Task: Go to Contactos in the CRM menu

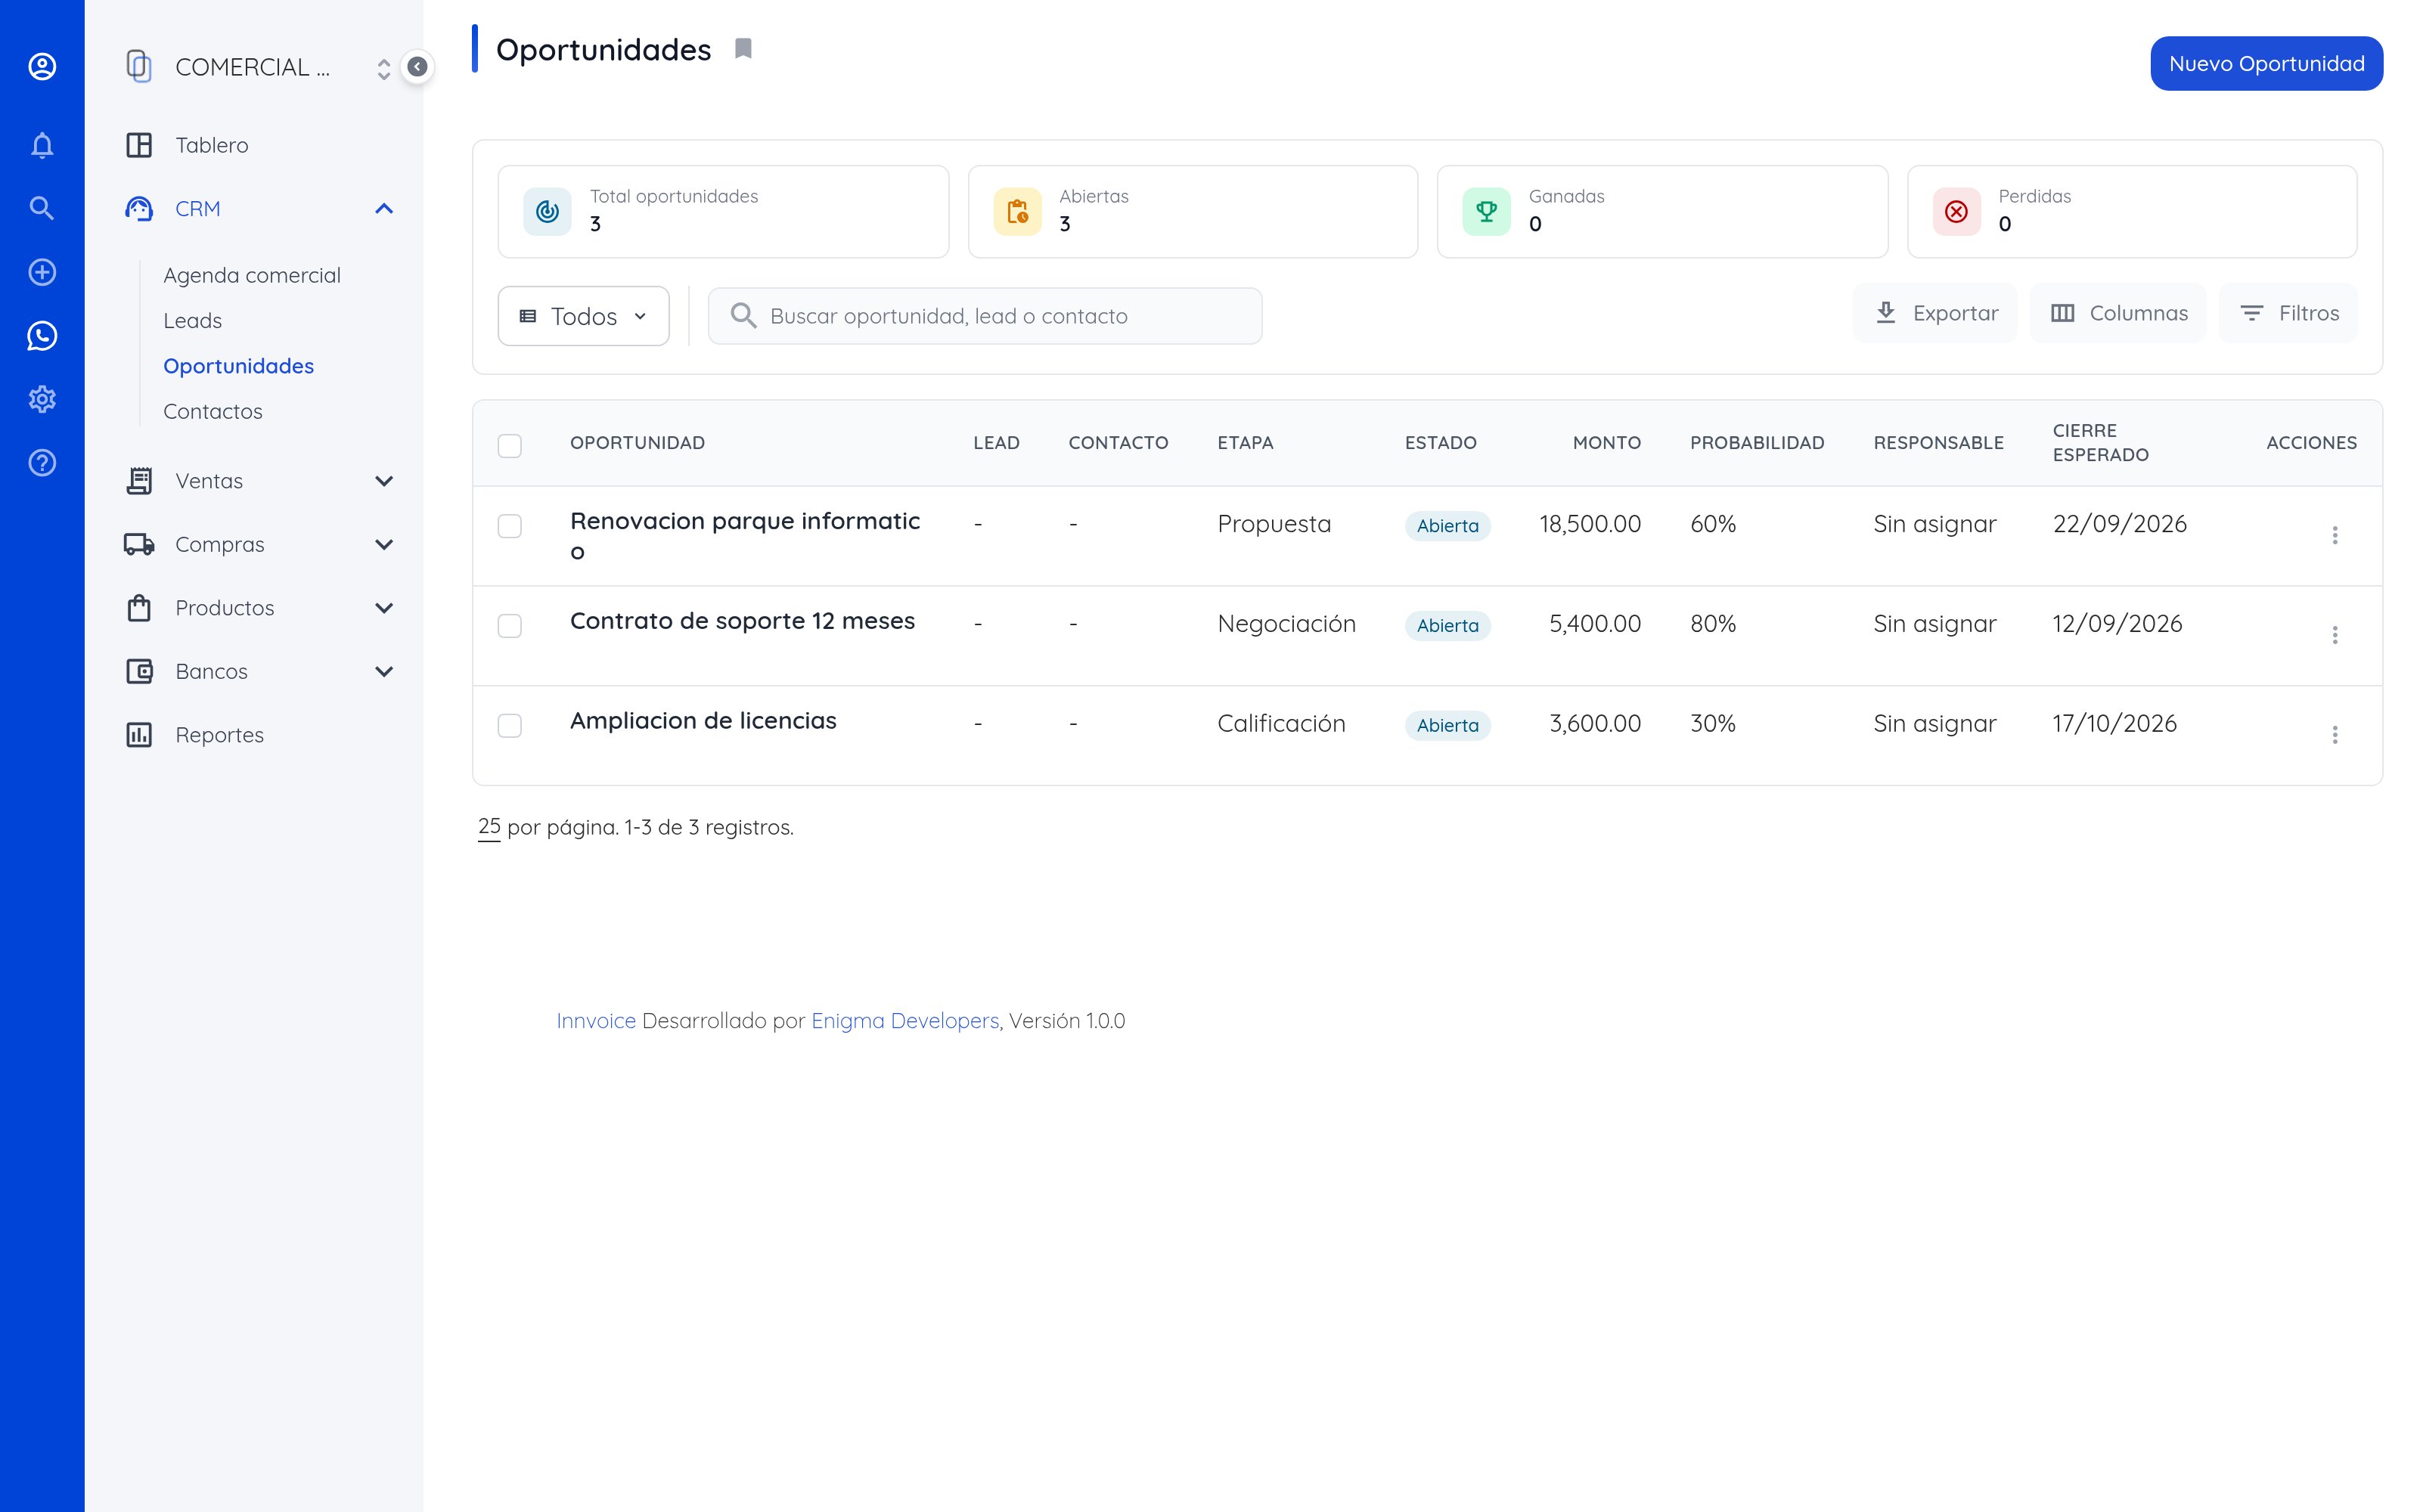Action: pos(213,411)
